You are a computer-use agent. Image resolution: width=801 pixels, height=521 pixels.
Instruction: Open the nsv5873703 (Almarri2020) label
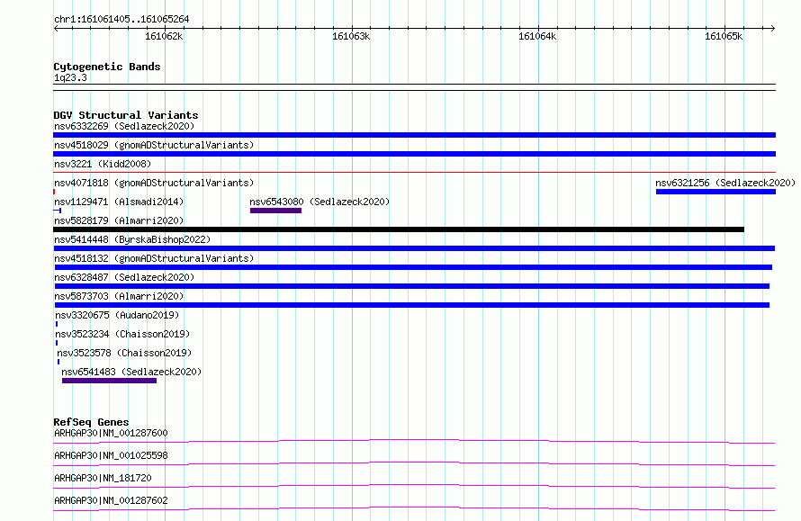(x=119, y=296)
